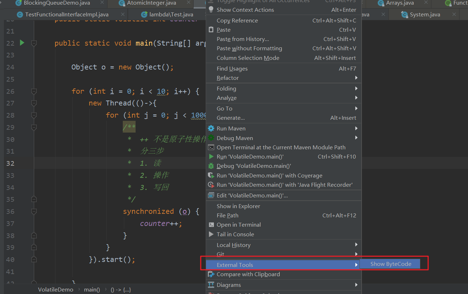Click the lightbulb icon for Show Context Actions

click(211, 10)
